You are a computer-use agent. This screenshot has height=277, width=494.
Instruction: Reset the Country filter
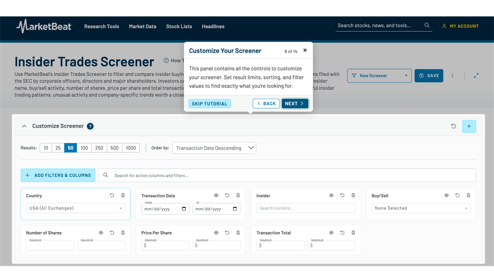click(112, 196)
